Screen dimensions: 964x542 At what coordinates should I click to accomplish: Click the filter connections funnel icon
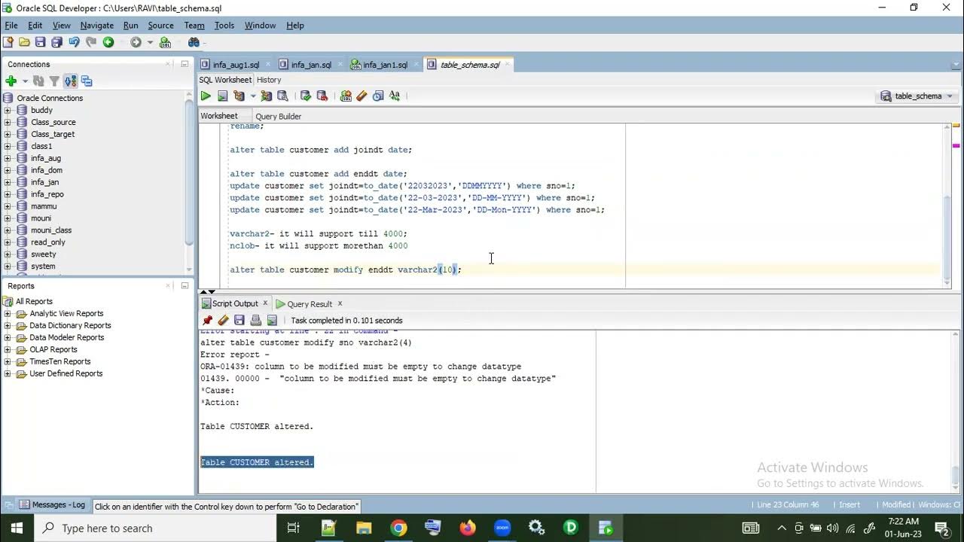pyautogui.click(x=54, y=81)
